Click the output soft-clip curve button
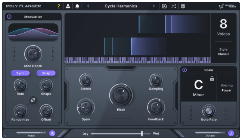 (x=231, y=133)
